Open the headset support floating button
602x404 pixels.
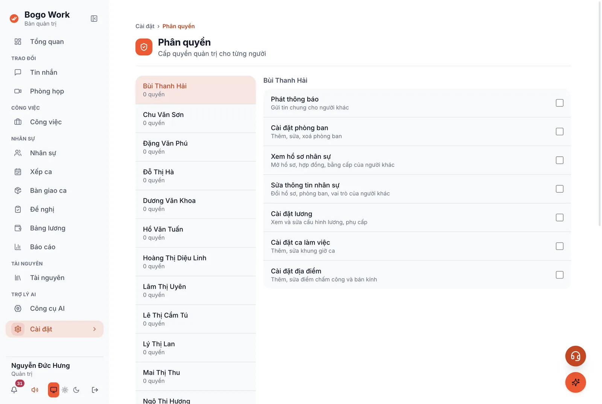(575, 356)
